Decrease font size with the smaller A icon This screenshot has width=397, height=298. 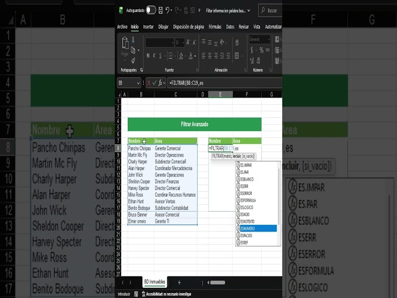pos(194,43)
